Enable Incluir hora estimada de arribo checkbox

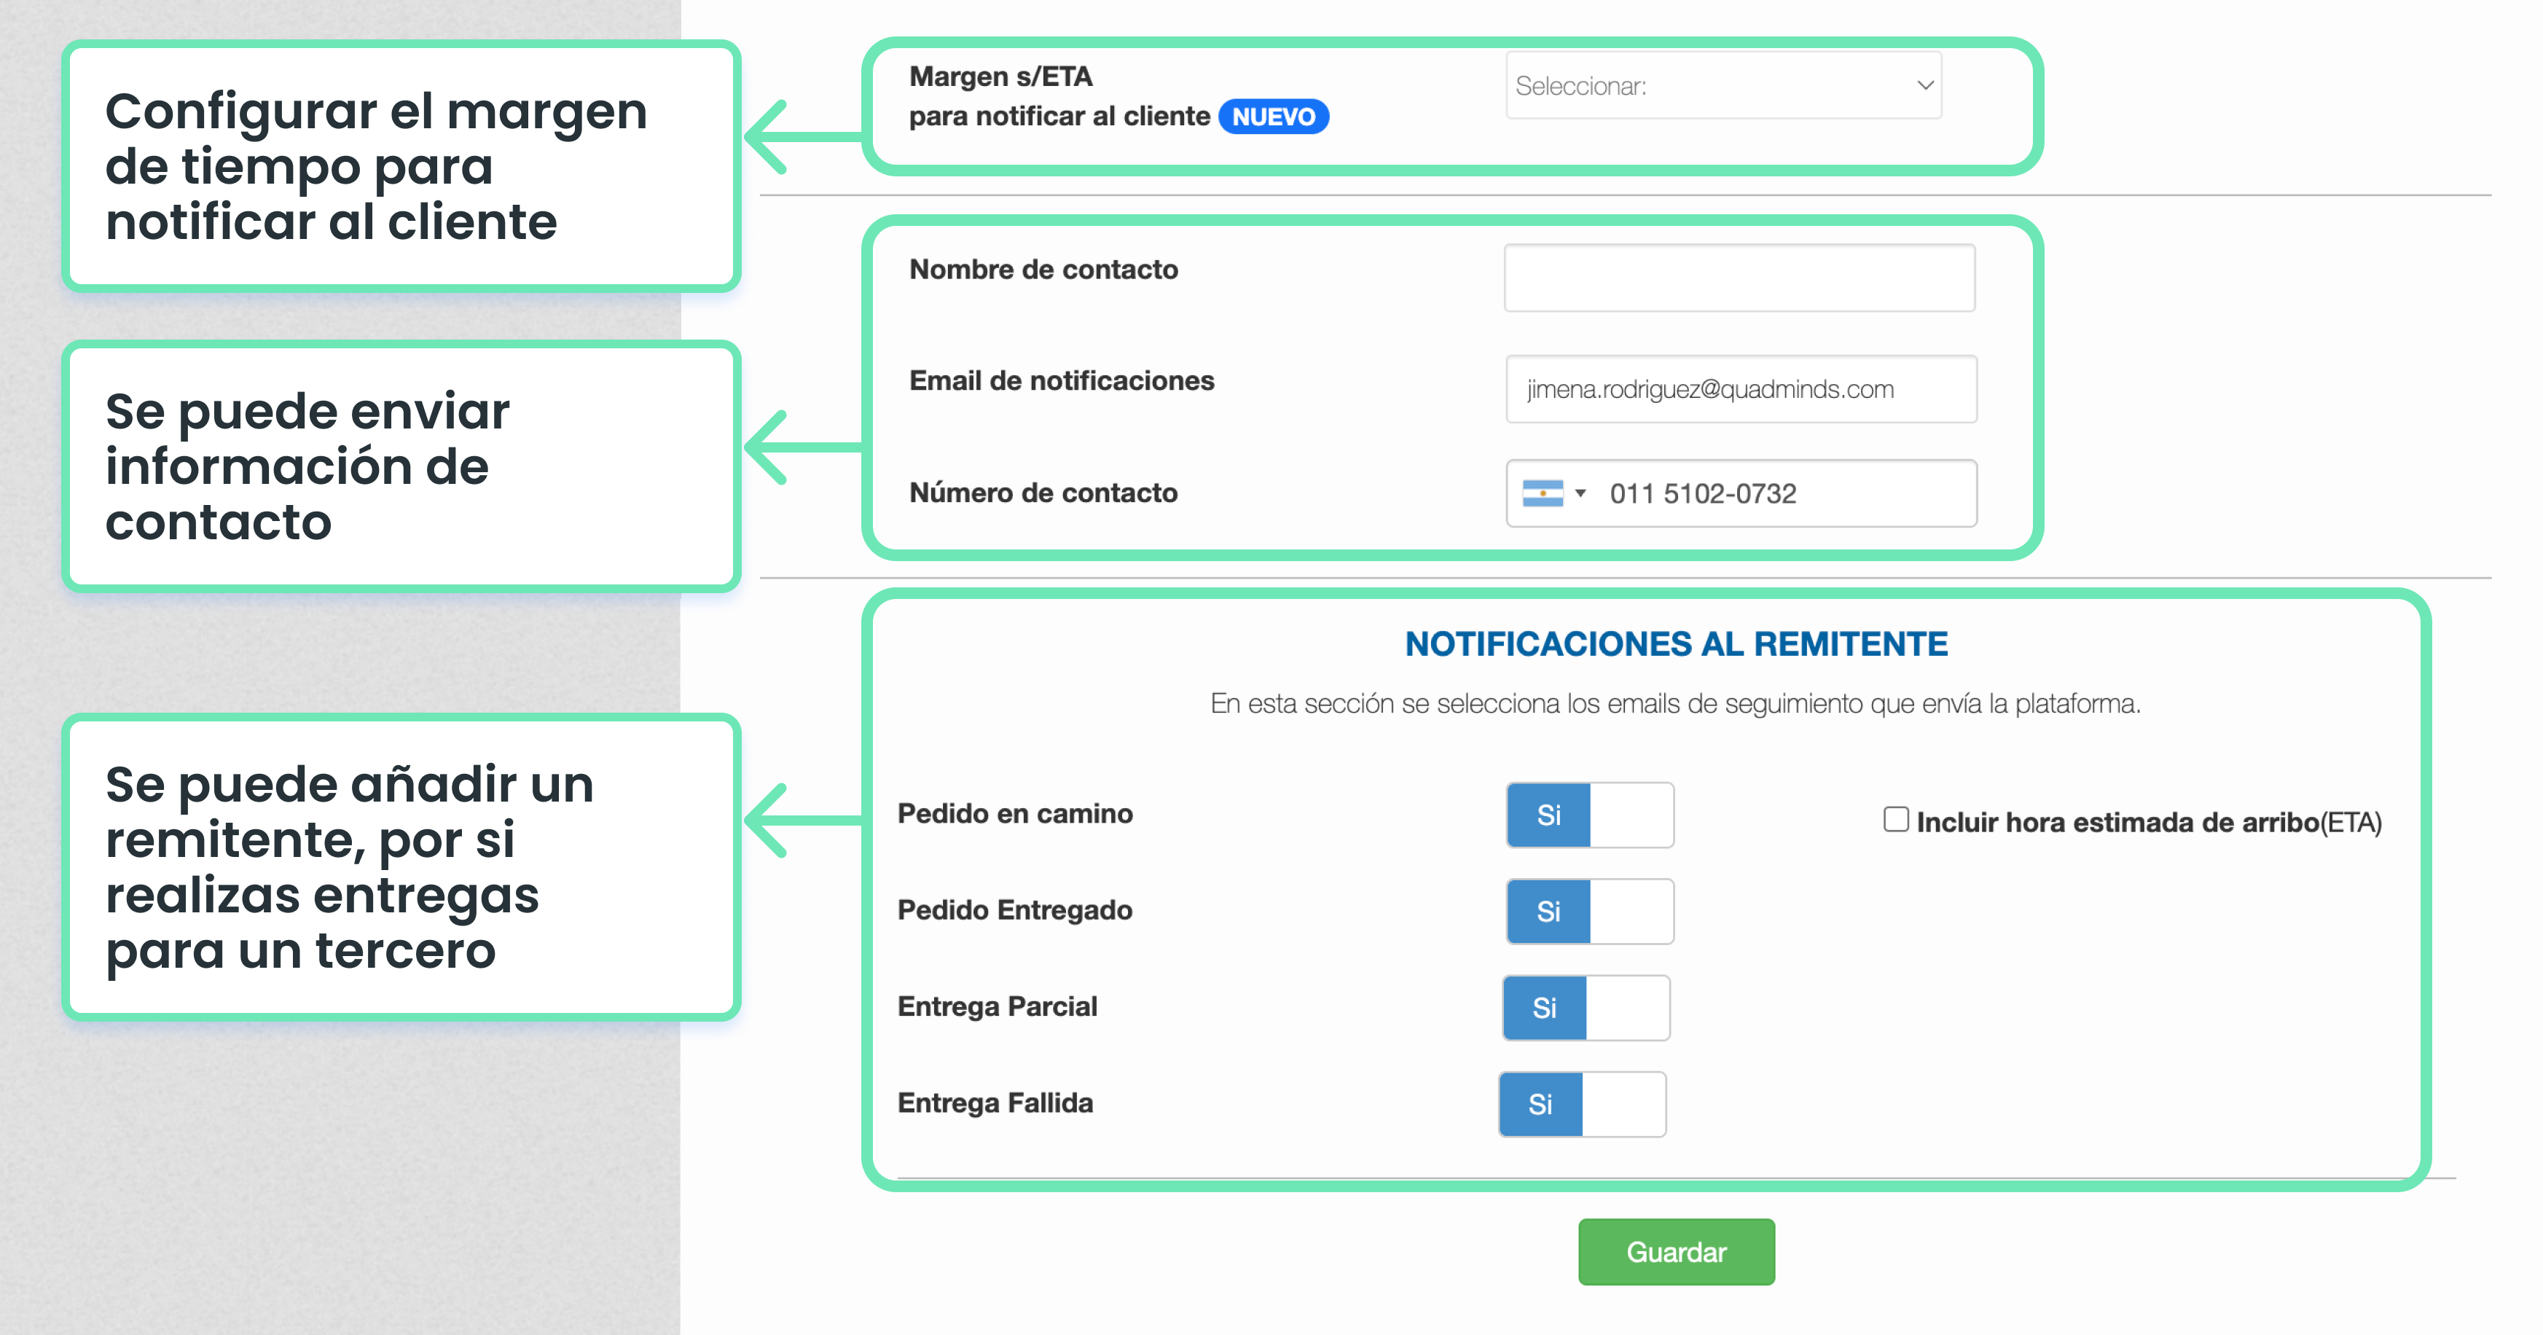[x=1895, y=820]
